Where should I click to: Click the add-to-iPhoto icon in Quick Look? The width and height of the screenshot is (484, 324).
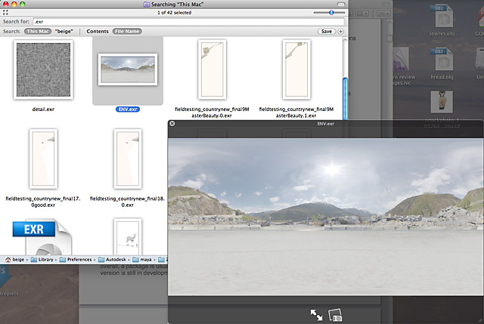pyautogui.click(x=335, y=315)
